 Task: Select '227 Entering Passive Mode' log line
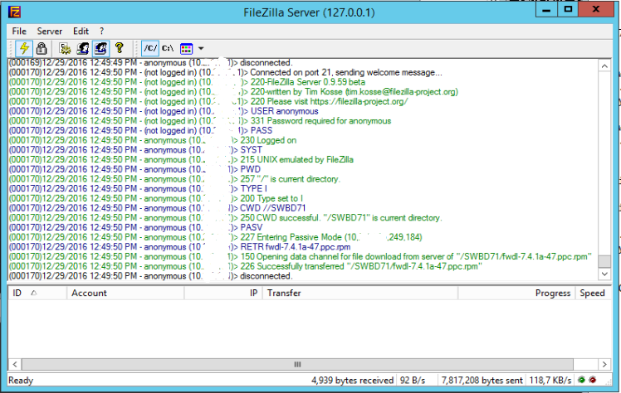point(216,237)
